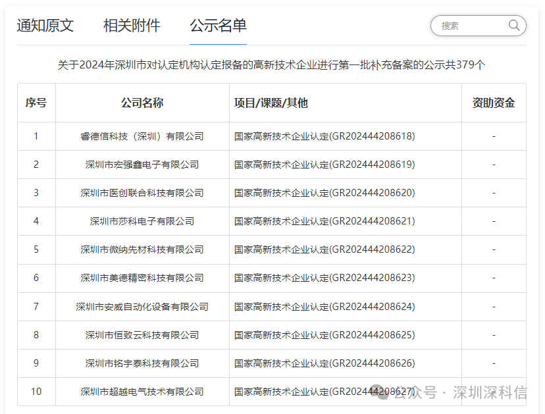Viewport: 545px width, 414px height.
Task: Select company 深圳市莎科电子有限公司
Action: 142,221
